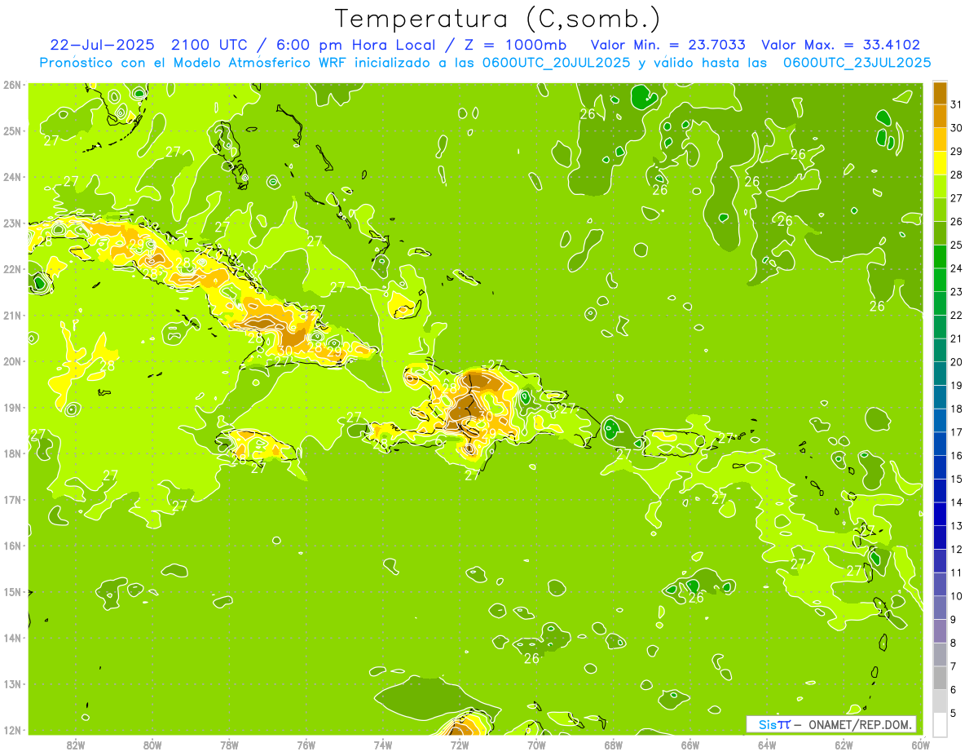Click the legend value 28
The width and height of the screenshot is (978, 756).
click(x=956, y=175)
